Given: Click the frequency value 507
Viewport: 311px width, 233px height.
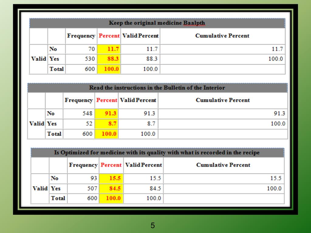Looking at the screenshot, I should pos(92,188).
